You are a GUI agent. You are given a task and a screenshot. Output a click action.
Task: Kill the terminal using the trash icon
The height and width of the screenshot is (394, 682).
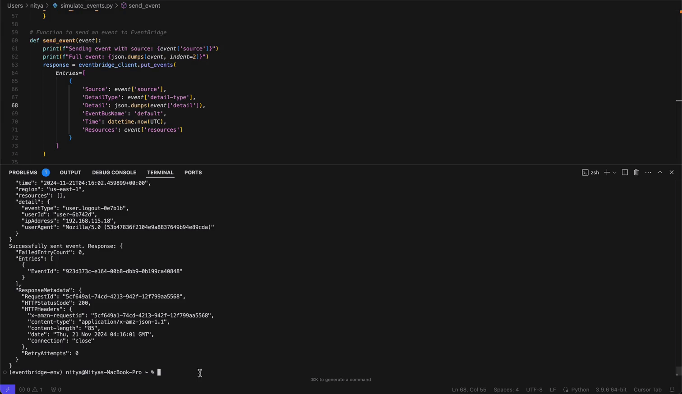click(636, 172)
